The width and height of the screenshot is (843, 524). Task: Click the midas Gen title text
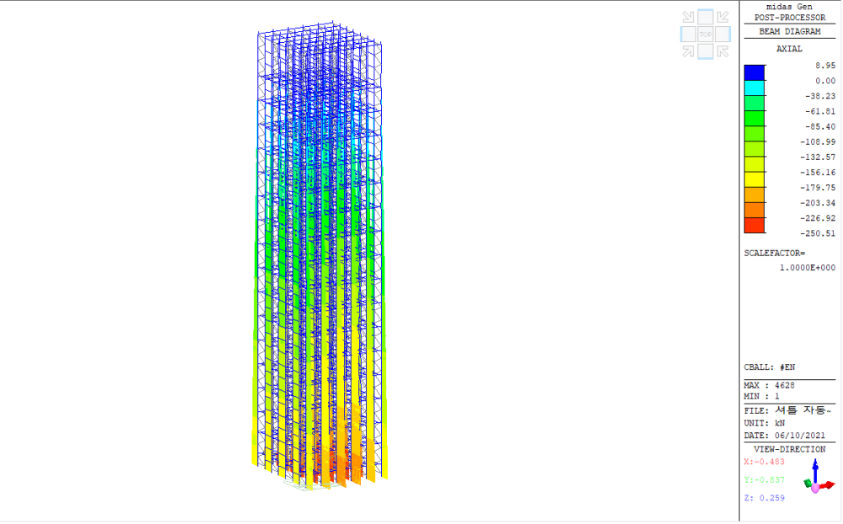pos(789,7)
